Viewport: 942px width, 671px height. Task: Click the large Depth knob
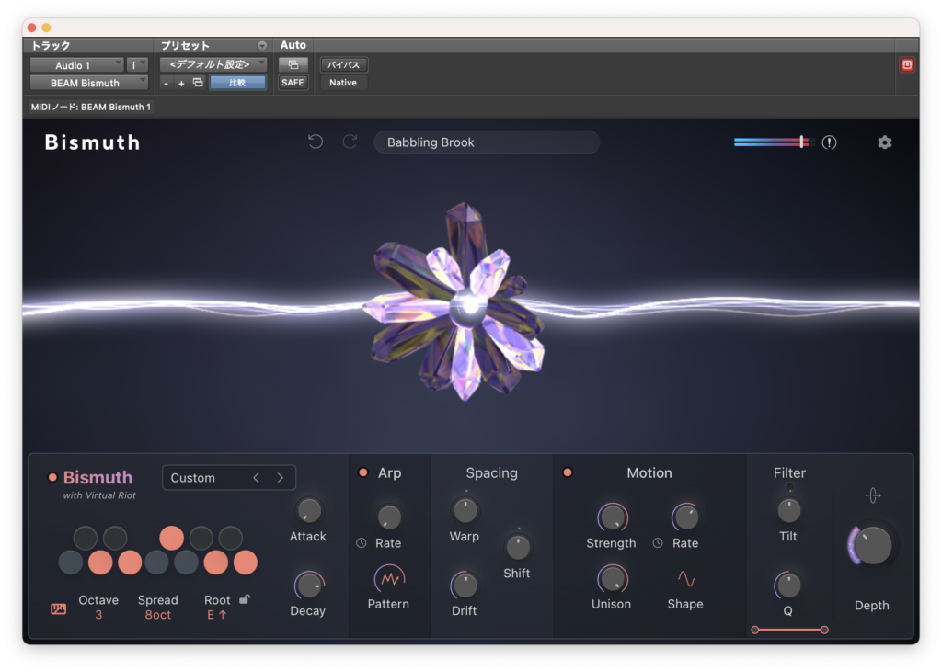[872, 545]
